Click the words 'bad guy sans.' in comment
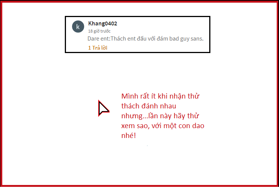Screen dimensions: 279x188 coord(186,39)
